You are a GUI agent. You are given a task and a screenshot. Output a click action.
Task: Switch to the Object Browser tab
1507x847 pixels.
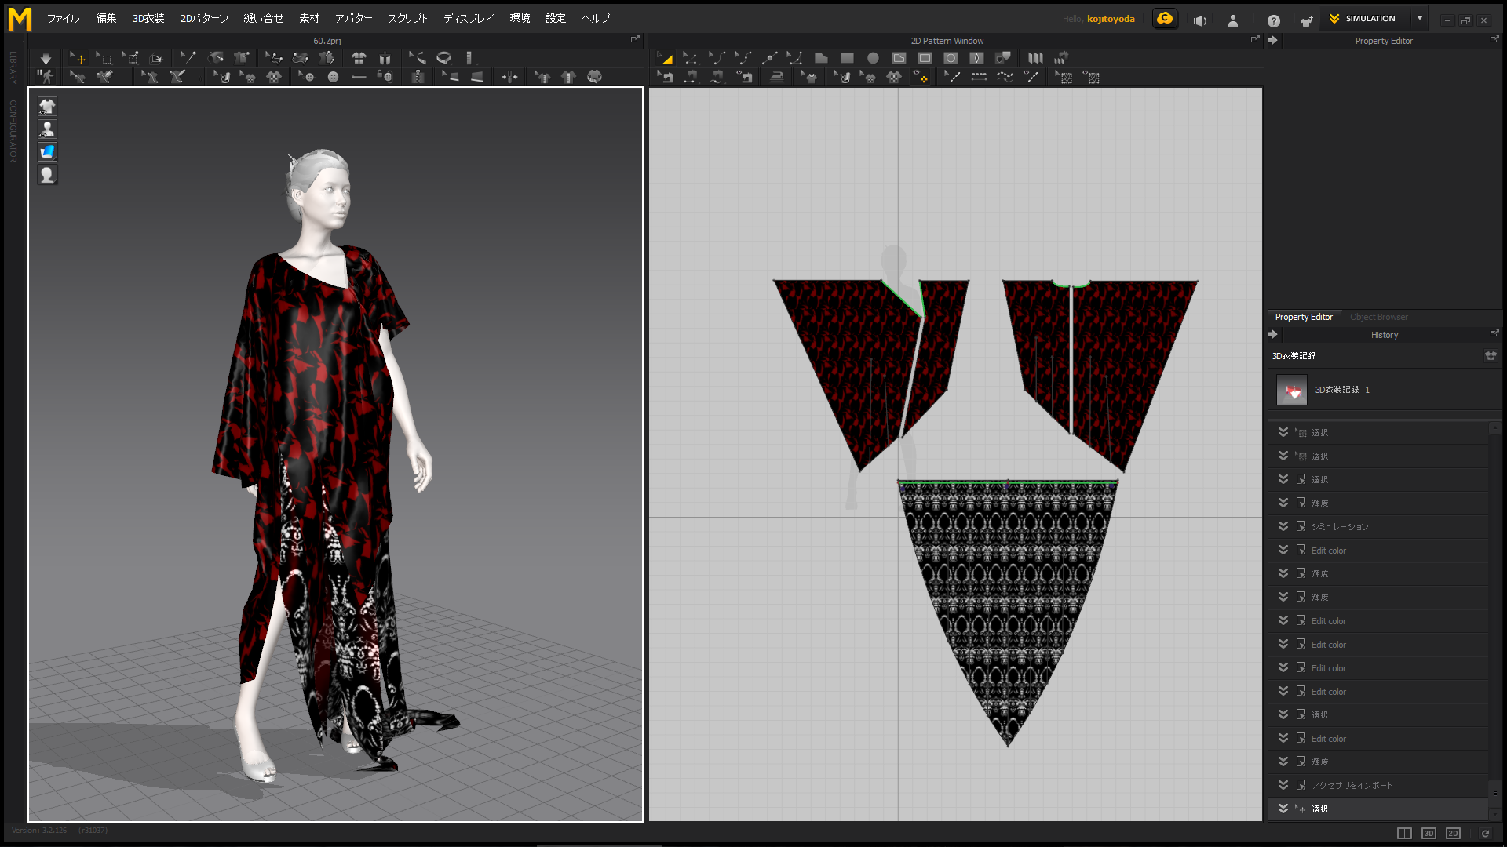click(x=1378, y=317)
